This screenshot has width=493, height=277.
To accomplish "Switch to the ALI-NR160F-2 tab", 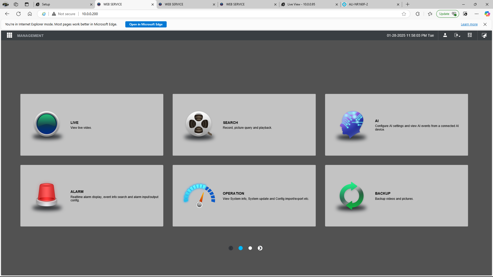I will tap(371, 4).
